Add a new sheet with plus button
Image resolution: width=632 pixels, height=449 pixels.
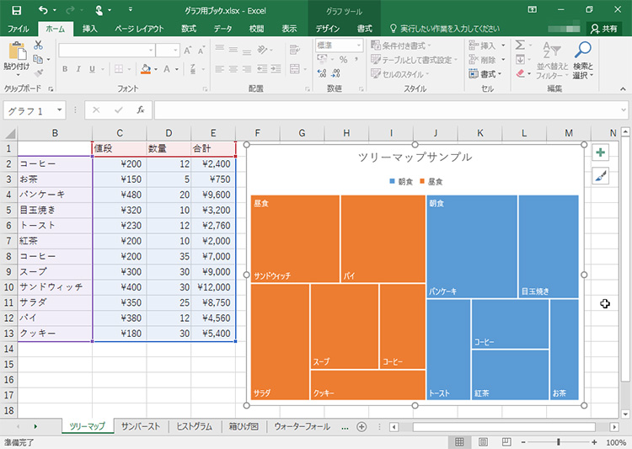tap(362, 426)
